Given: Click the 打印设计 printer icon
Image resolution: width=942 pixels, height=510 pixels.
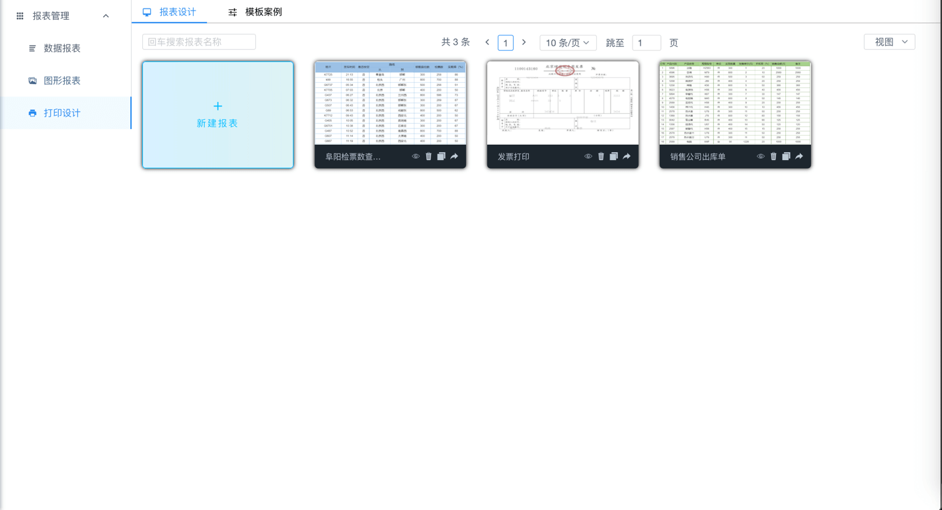Looking at the screenshot, I should [x=32, y=113].
